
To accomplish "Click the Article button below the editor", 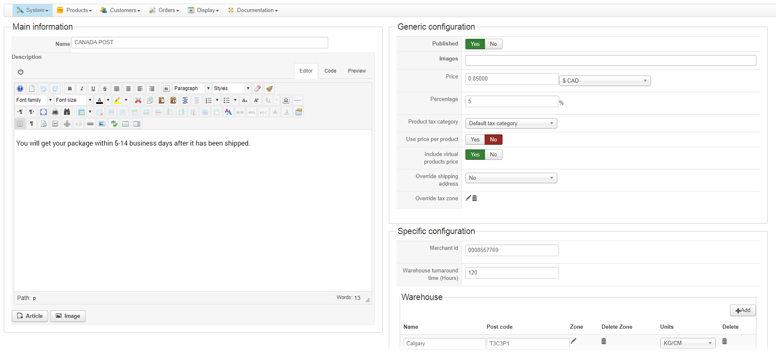I will [x=30, y=316].
